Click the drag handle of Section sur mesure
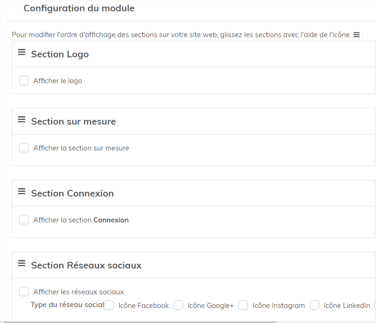This screenshot has height=323, width=376. [22, 120]
